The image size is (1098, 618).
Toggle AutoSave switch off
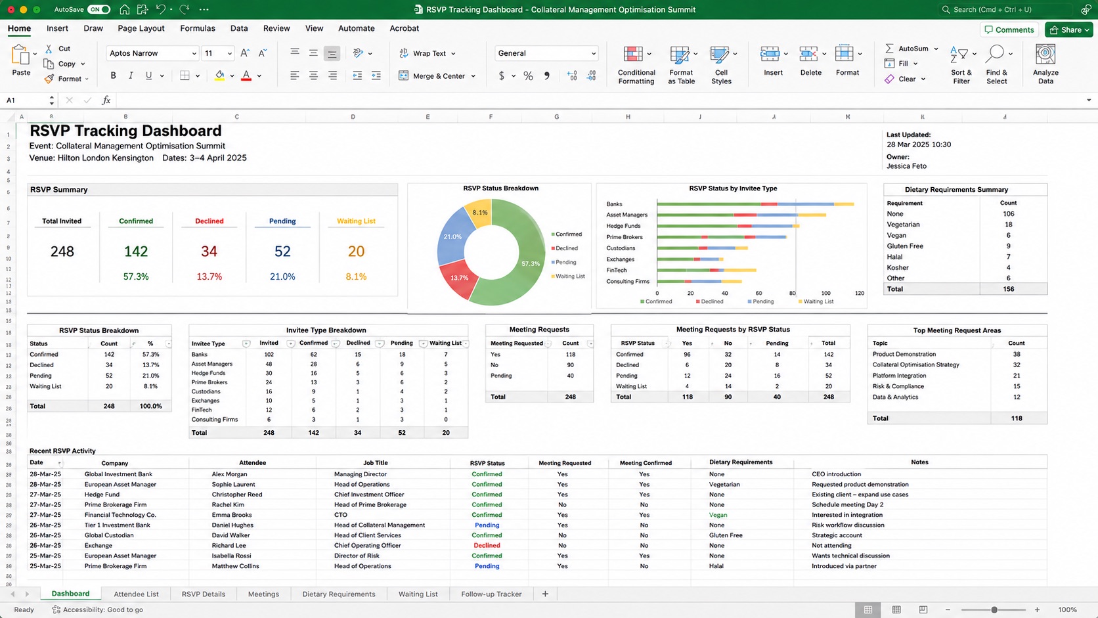[99, 9]
